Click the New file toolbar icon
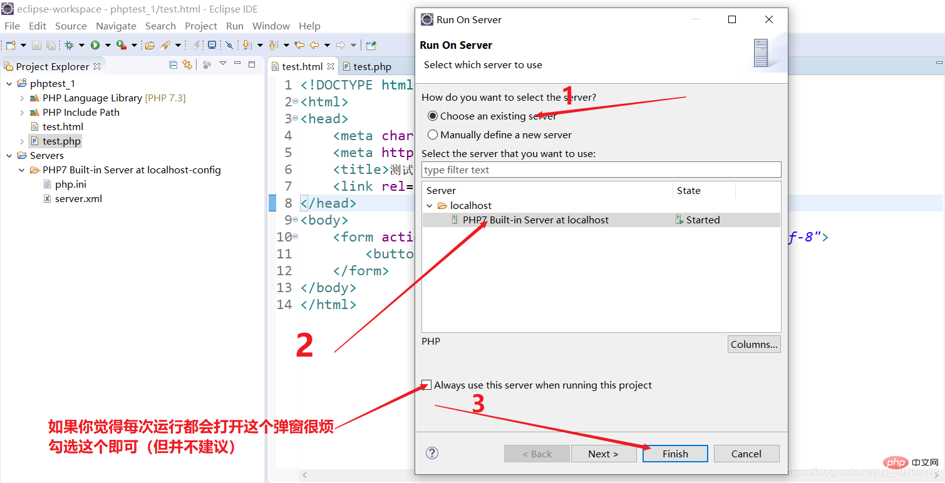 tap(11, 45)
